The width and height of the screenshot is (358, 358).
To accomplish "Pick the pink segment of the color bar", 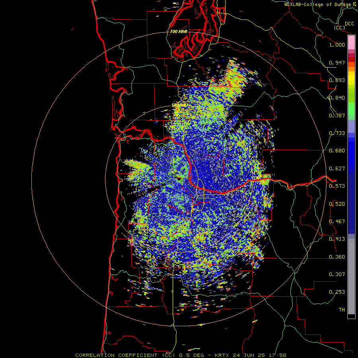I will tap(351, 43).
